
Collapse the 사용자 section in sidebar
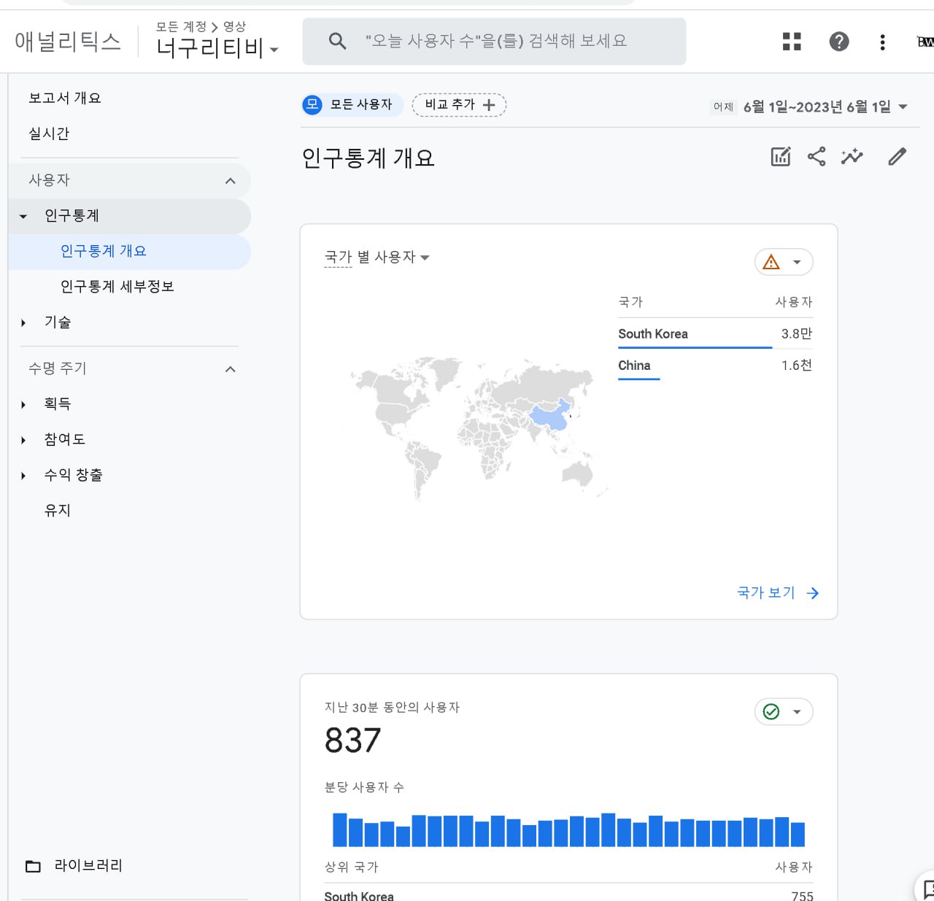tap(230, 180)
